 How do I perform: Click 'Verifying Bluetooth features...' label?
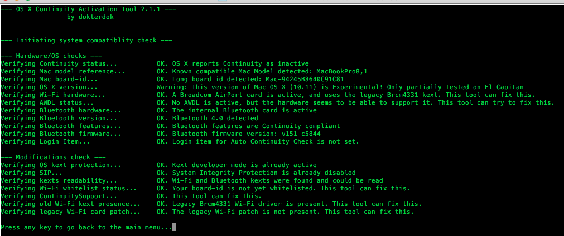click(61, 126)
